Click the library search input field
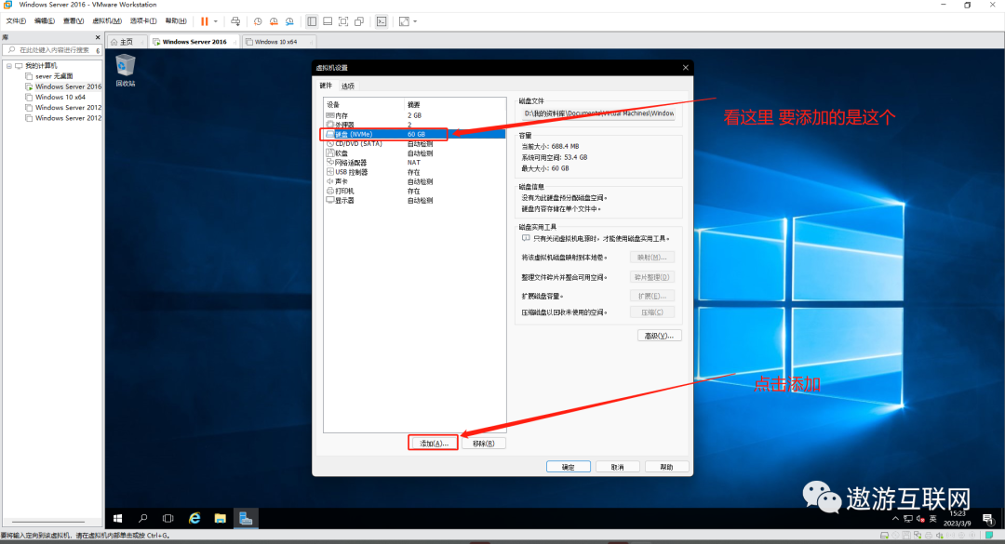This screenshot has width=1005, height=544. click(52, 50)
